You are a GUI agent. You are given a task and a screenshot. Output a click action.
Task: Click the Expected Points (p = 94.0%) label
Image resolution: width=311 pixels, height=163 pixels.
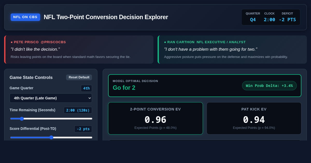pyautogui.click(x=254, y=128)
